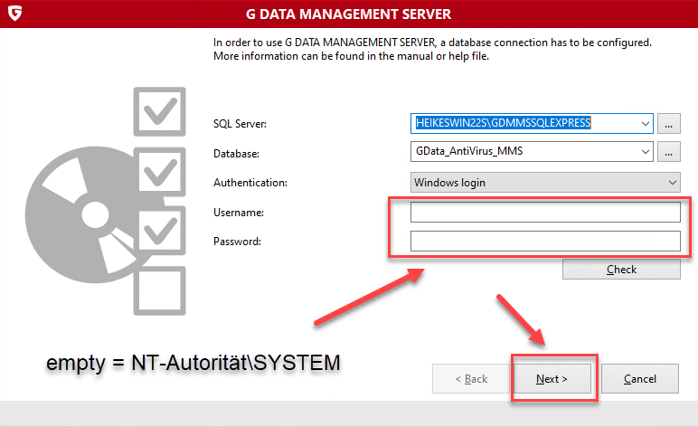Click the SQL Server label
The height and width of the screenshot is (427, 698).
(x=240, y=124)
